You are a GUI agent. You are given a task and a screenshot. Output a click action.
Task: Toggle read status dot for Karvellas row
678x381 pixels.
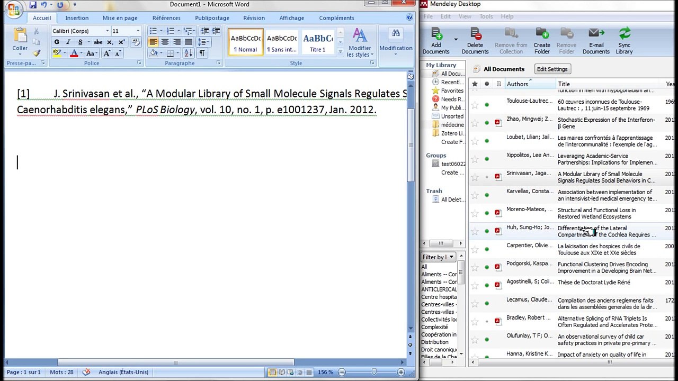point(487,195)
